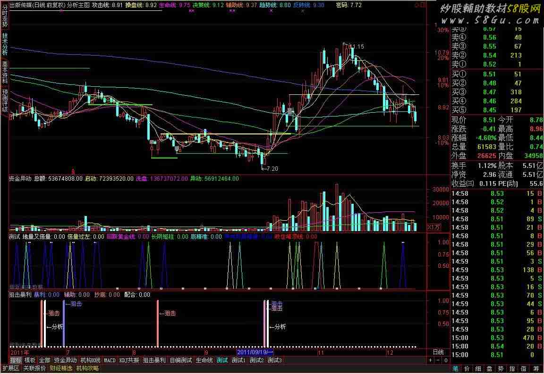
Task: Click the minus zoom button
Action: (438, 360)
